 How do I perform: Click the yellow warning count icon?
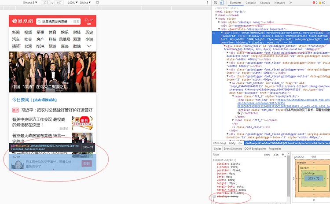click(320, 3)
